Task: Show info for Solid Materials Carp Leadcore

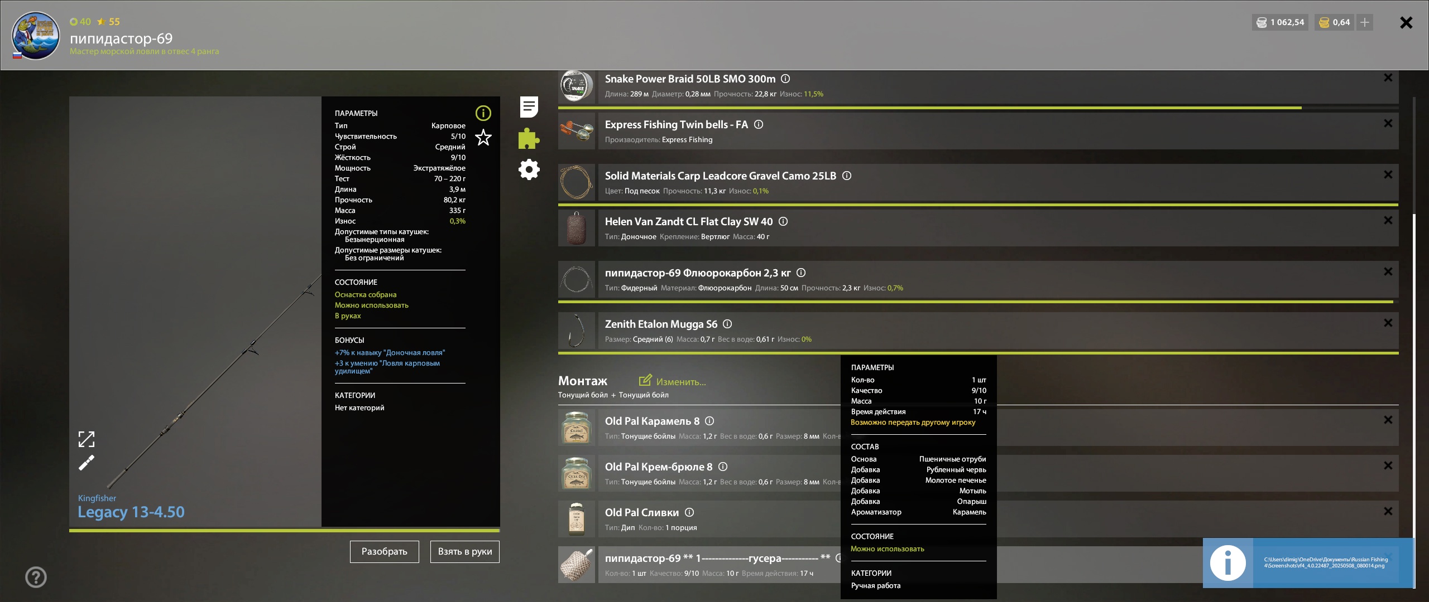Action: click(x=847, y=176)
